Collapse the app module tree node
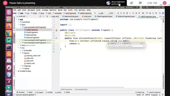170x96 pixels. click(x=16, y=19)
